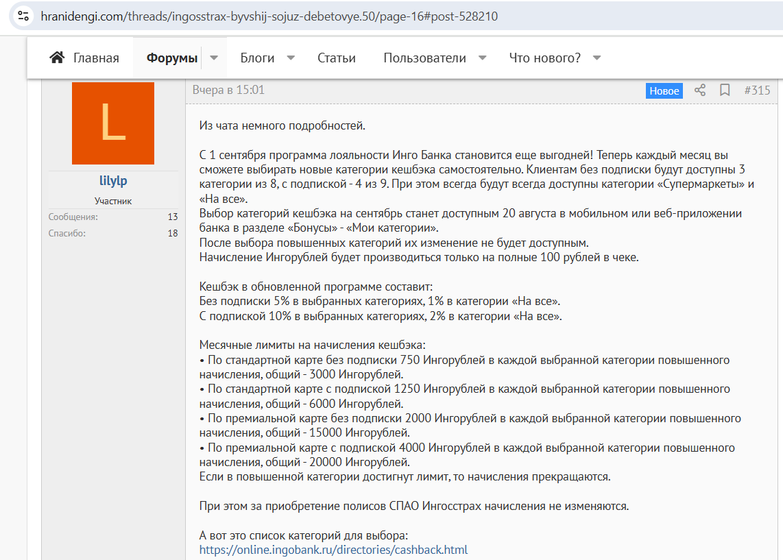Open the lilylp username profile link
Viewport: 783px width, 560px height.
pyautogui.click(x=113, y=181)
